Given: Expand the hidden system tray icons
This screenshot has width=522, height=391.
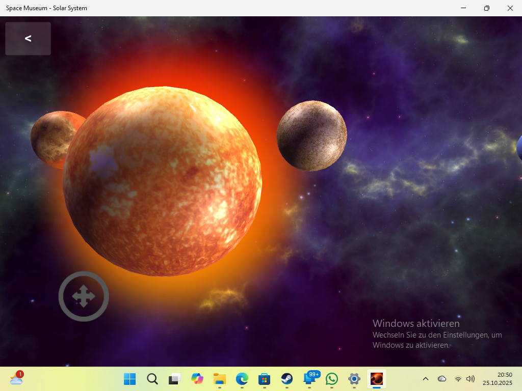Looking at the screenshot, I should [426, 379].
